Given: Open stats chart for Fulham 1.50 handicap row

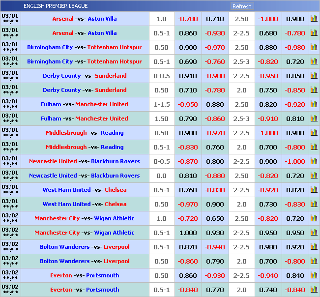Looking at the screenshot, I should click(314, 119).
